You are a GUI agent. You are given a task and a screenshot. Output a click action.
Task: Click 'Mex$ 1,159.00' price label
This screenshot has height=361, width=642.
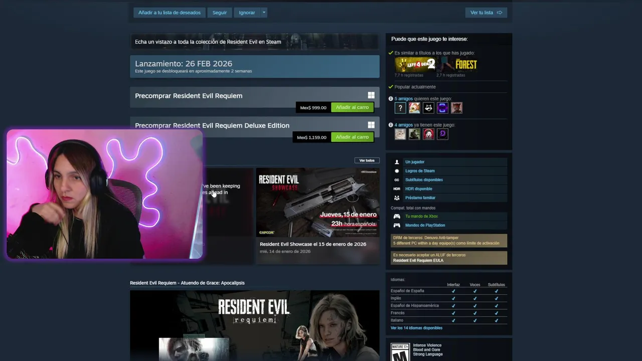pos(311,137)
